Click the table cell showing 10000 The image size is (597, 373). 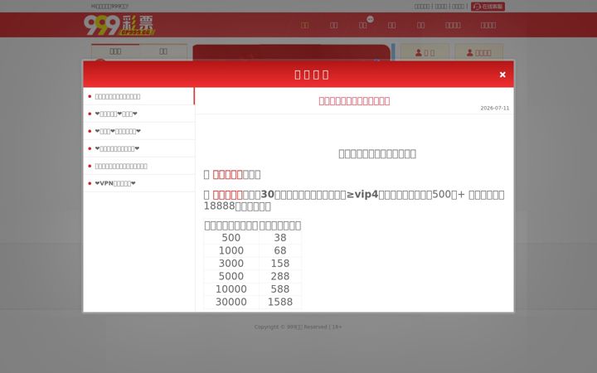231,289
